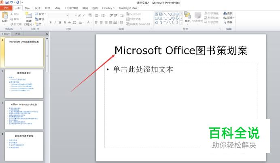This screenshot has height=163, width=280.
Task: Select the straight Line shape
Action: click(x=165, y=14)
